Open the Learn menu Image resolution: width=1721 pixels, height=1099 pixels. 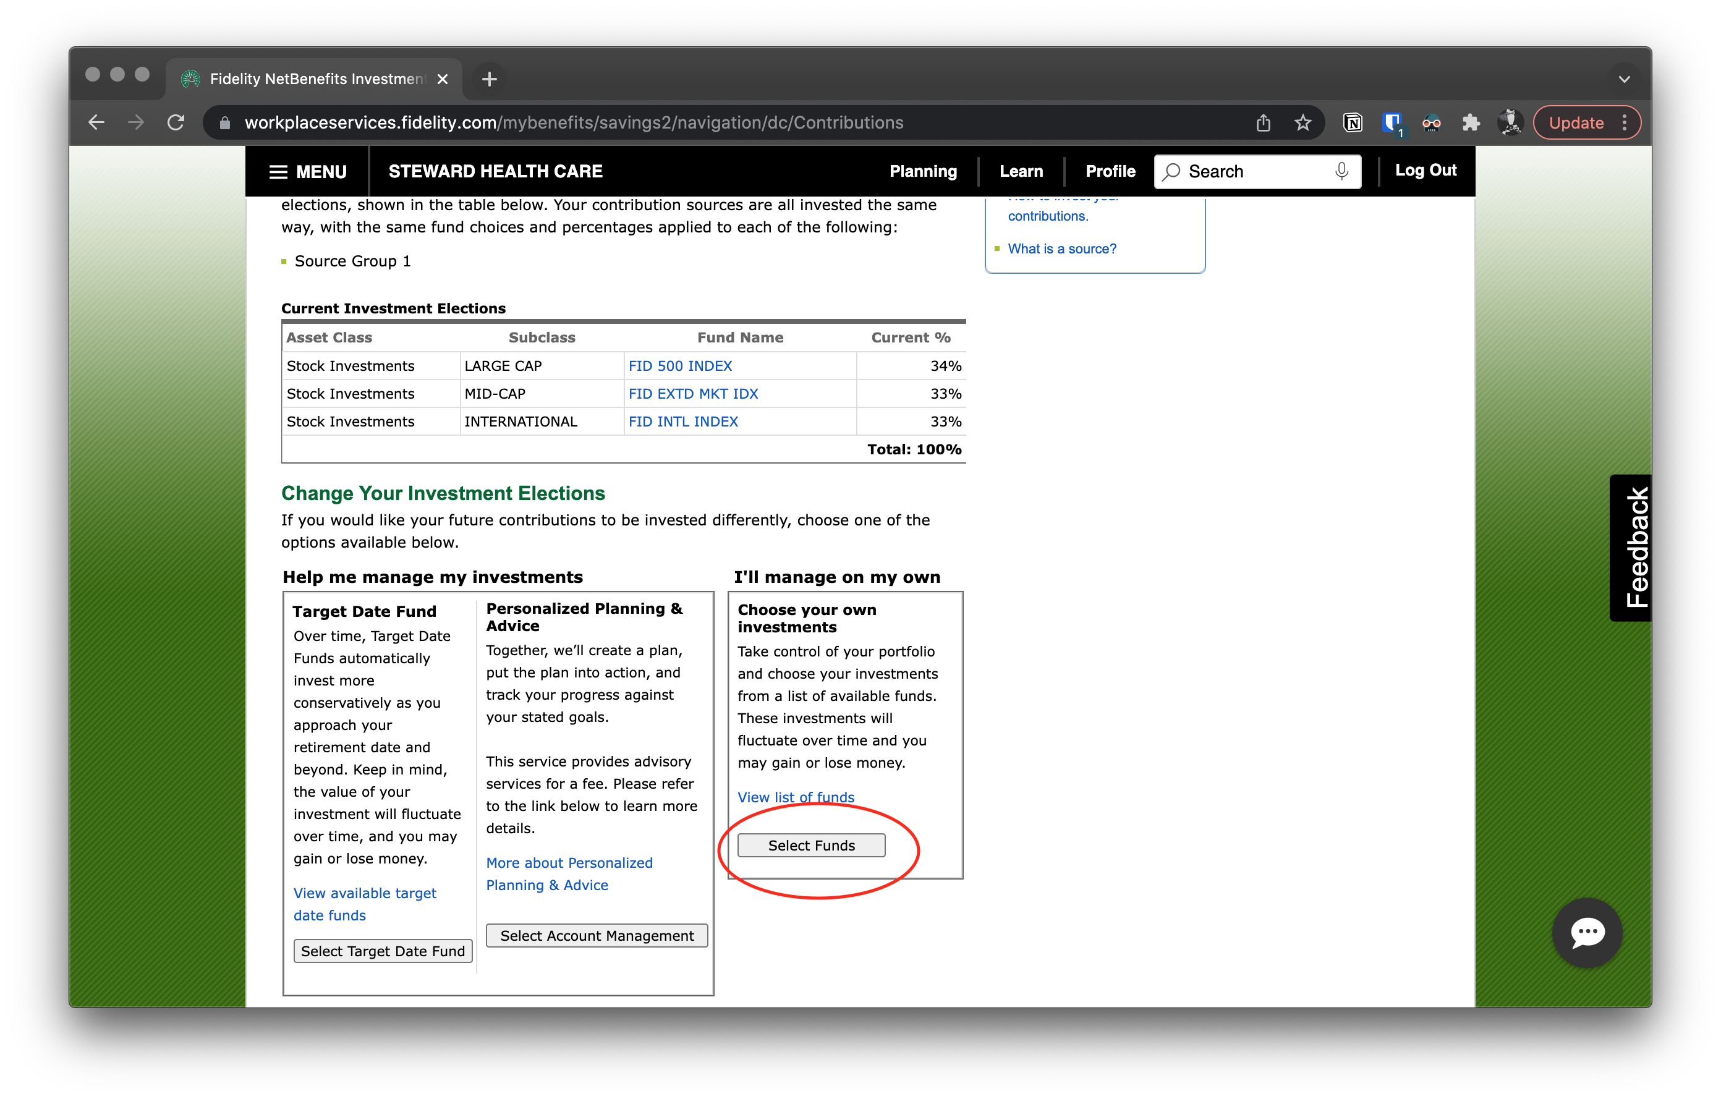tap(1021, 171)
